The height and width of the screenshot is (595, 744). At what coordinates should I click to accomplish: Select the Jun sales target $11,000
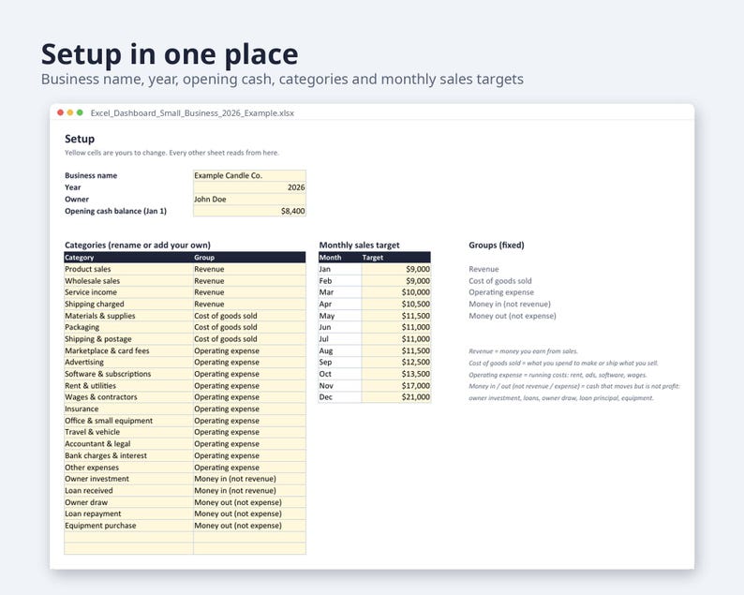[x=396, y=327]
